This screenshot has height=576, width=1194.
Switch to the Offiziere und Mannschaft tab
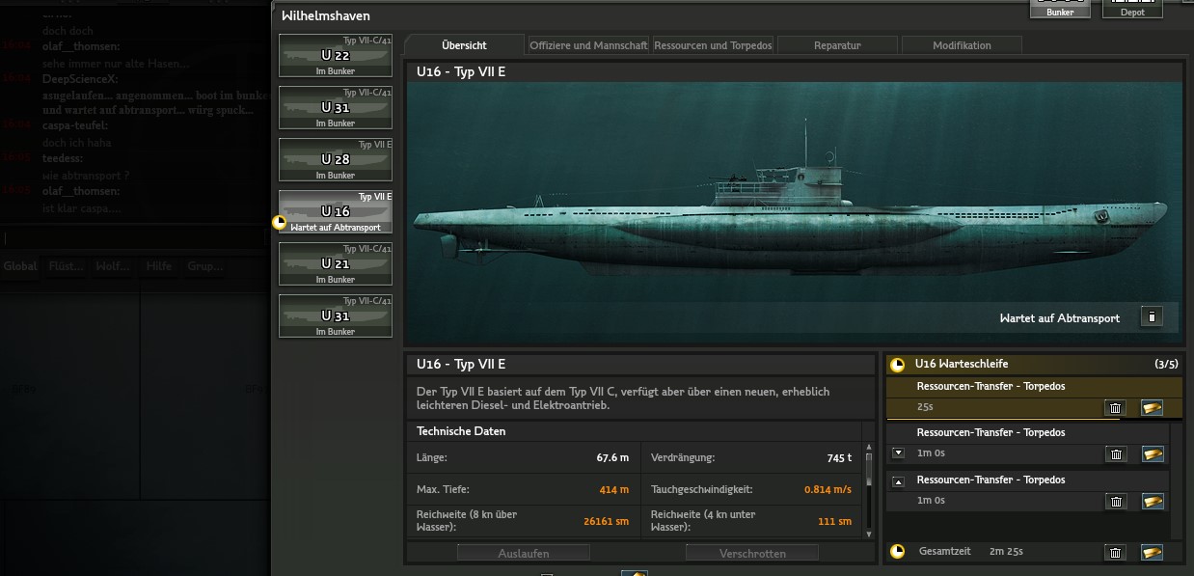[x=588, y=45]
